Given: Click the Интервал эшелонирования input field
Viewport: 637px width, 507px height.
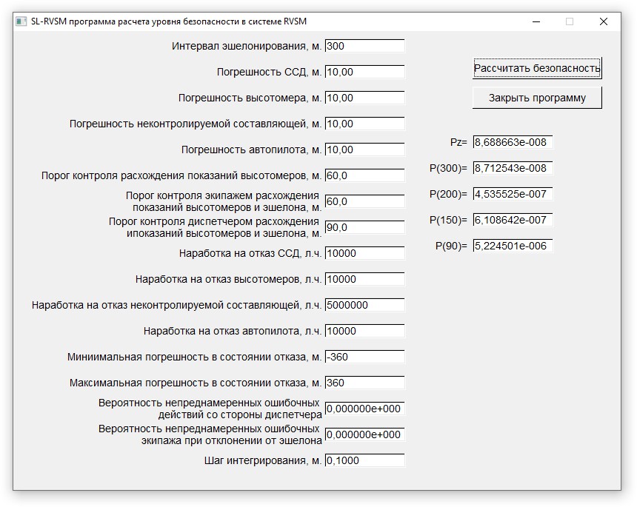Looking at the screenshot, I should (x=364, y=46).
